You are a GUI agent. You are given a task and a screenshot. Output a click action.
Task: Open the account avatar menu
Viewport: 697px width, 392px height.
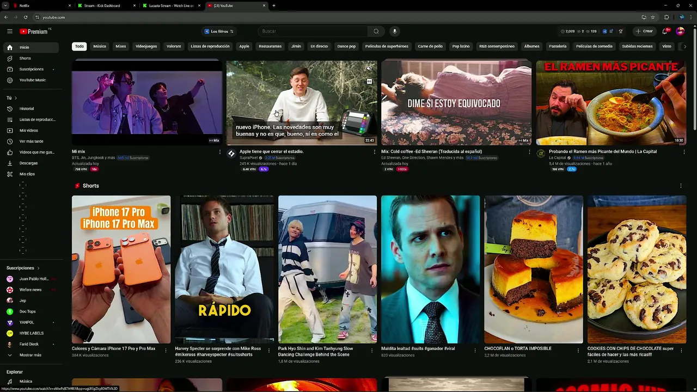[x=680, y=31]
